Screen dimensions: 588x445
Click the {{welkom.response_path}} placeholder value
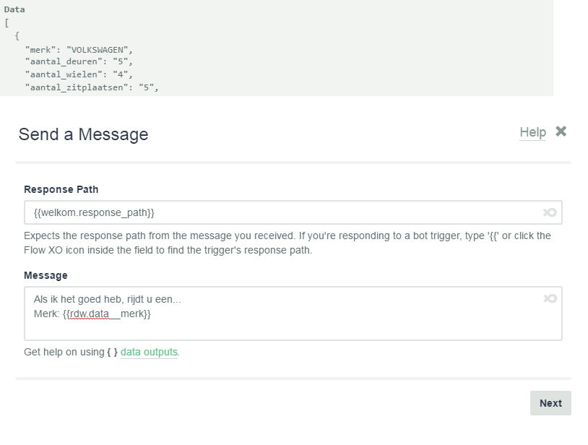pos(94,212)
